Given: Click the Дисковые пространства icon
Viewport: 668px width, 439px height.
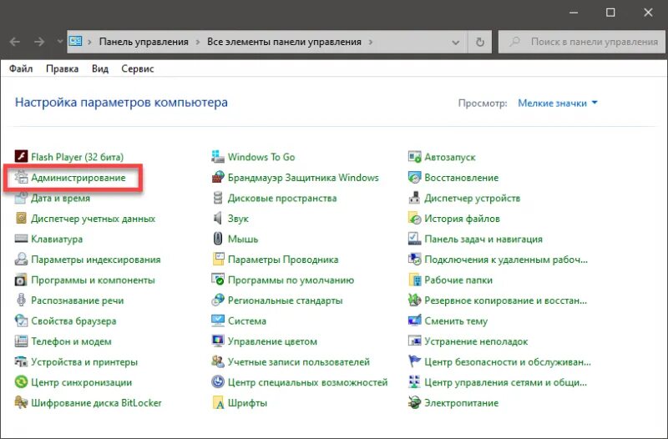Looking at the screenshot, I should pyautogui.click(x=218, y=198).
